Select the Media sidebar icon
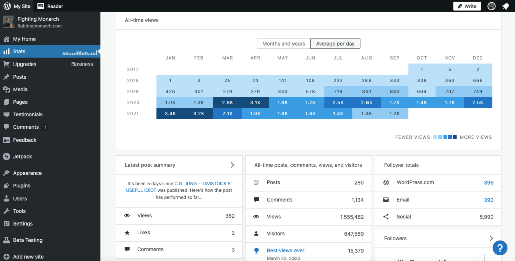 point(7,90)
